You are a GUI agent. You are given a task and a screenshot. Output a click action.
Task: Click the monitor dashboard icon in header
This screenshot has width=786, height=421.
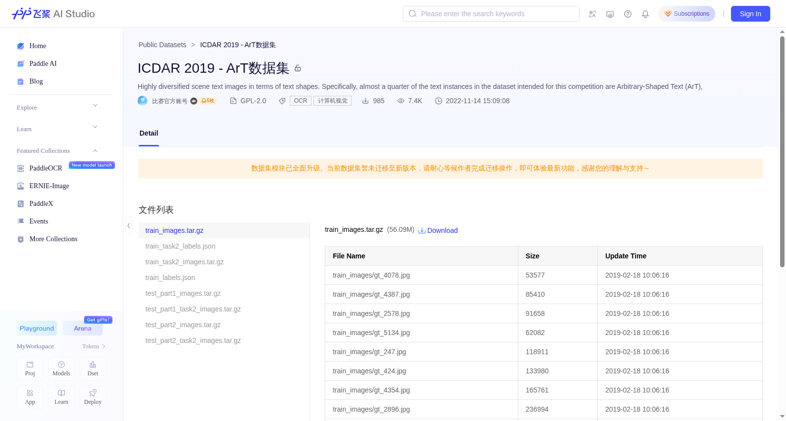click(x=610, y=14)
